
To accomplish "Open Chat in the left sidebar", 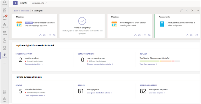I will coord(5,10).
